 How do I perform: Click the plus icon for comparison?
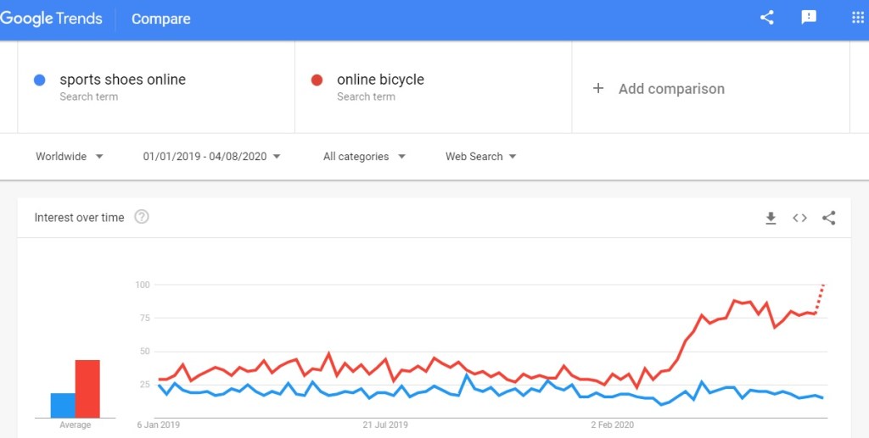[598, 88]
